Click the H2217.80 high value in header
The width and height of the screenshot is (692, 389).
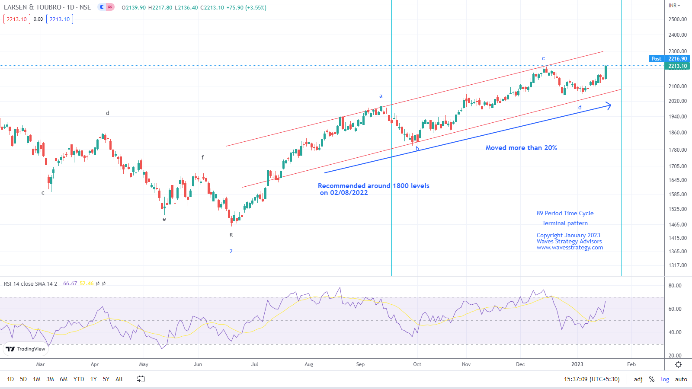(x=160, y=8)
